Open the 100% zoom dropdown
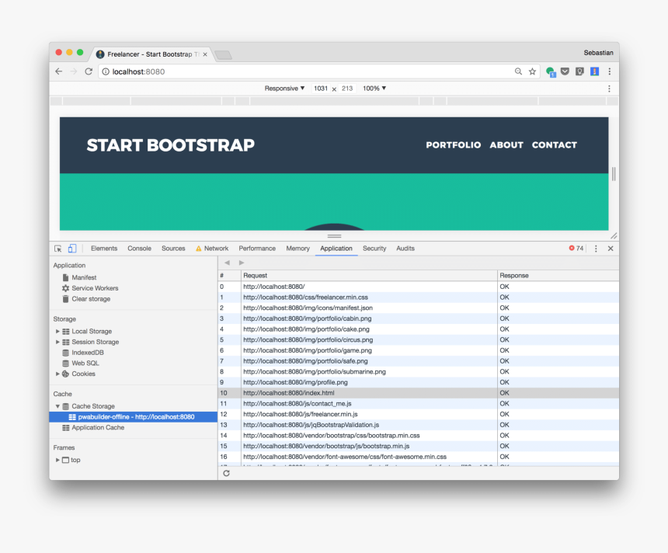 click(374, 89)
